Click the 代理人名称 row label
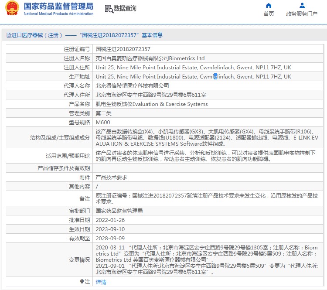Screen dimensions: 327x290 tap(77, 86)
